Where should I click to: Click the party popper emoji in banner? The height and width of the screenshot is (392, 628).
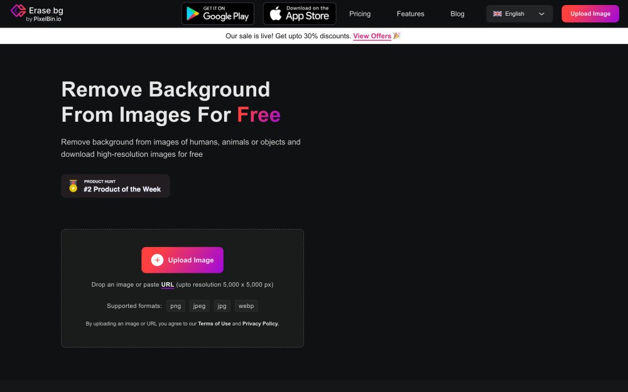point(397,36)
